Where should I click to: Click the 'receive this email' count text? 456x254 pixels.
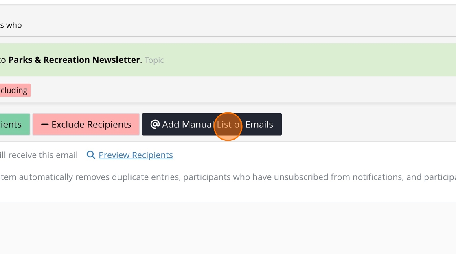click(39, 155)
